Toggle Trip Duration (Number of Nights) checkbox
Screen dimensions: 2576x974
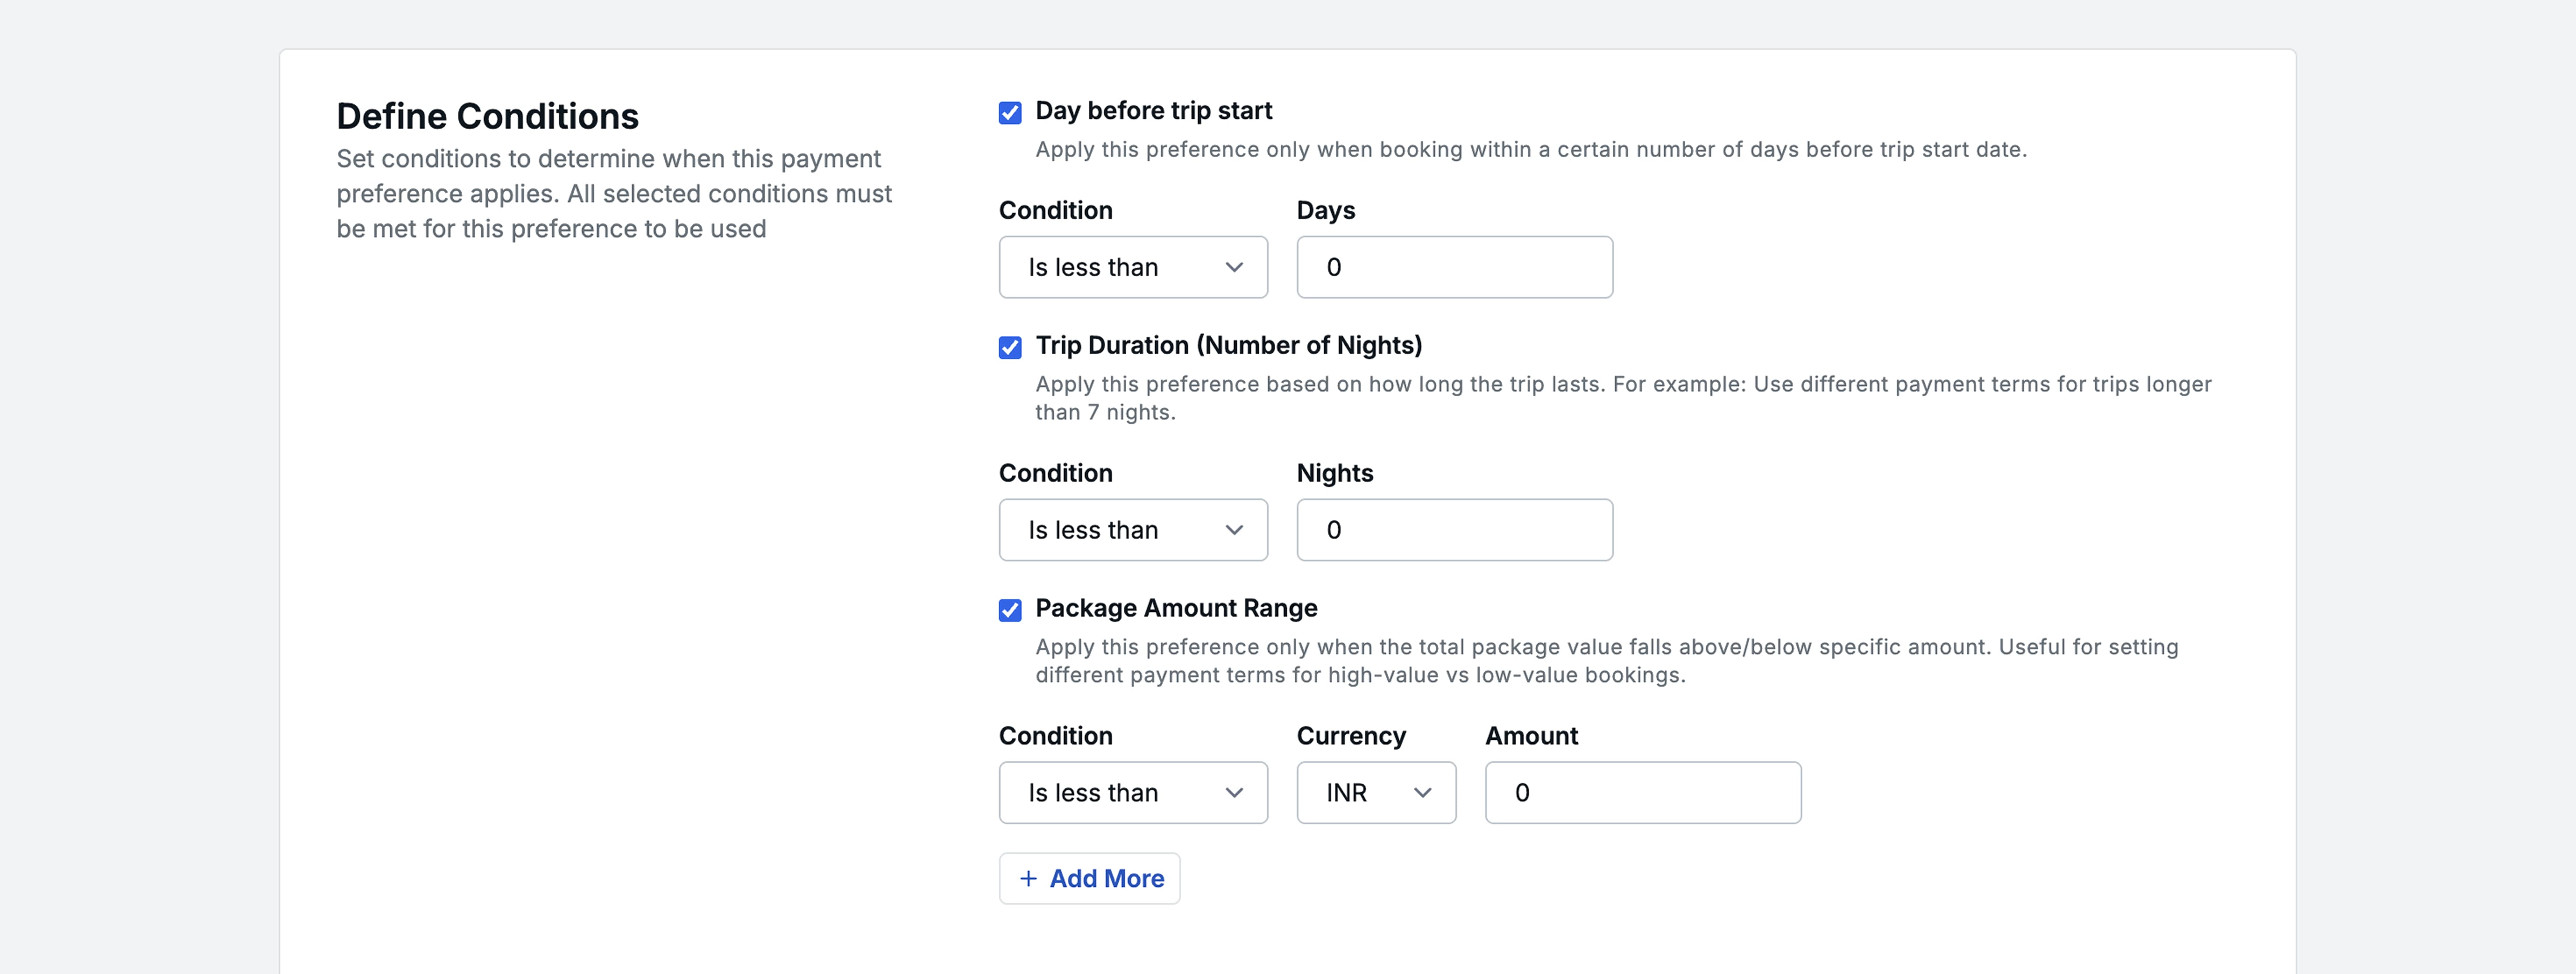click(1010, 347)
